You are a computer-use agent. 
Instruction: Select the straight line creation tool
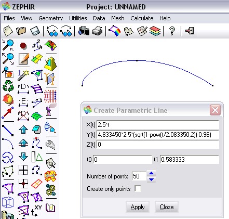8,131
